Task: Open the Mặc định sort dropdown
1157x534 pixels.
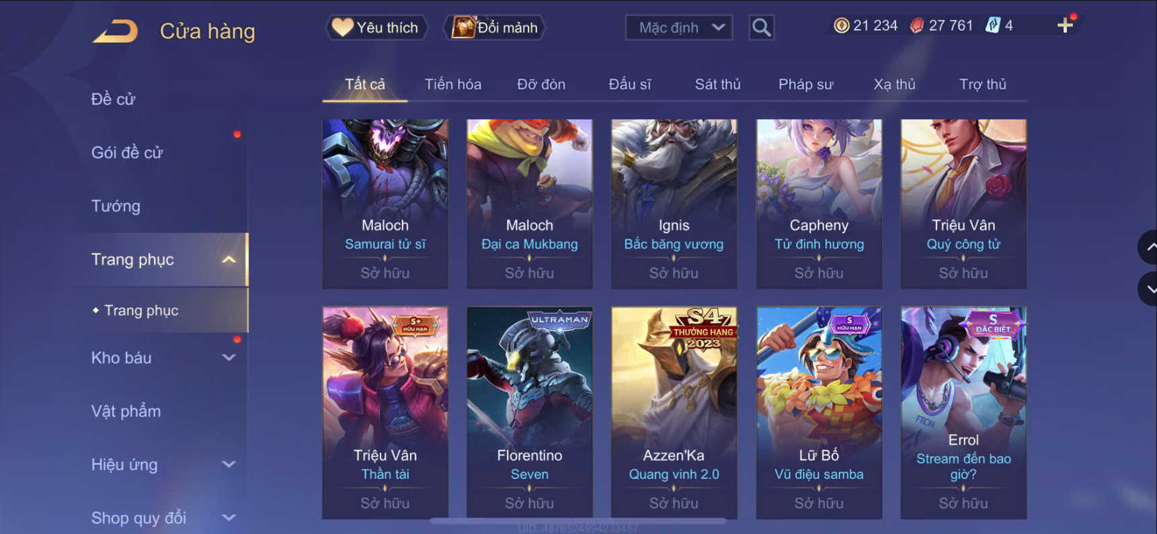Action: tap(679, 28)
